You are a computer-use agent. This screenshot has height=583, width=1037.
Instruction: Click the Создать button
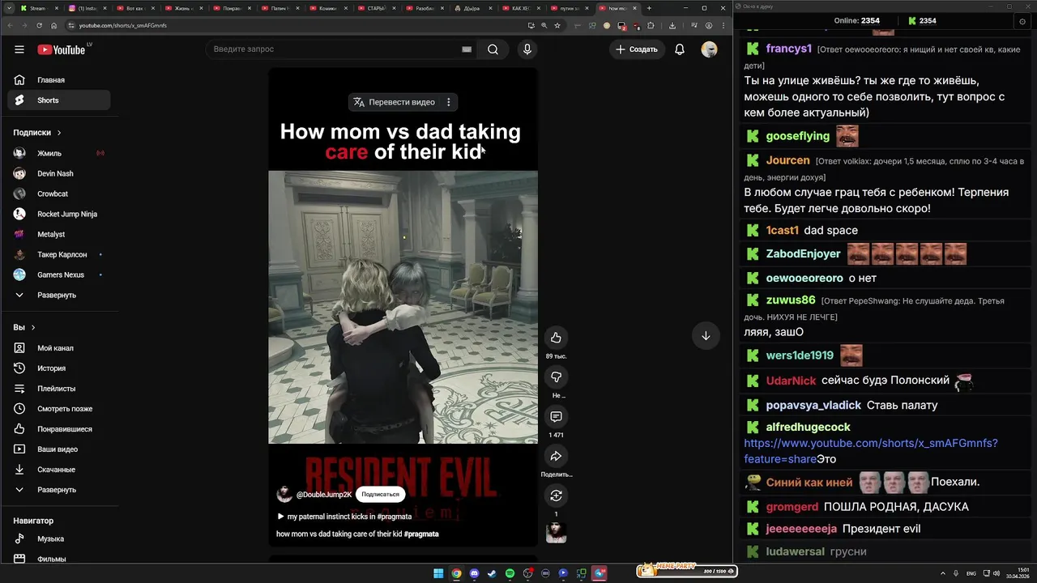click(x=637, y=49)
